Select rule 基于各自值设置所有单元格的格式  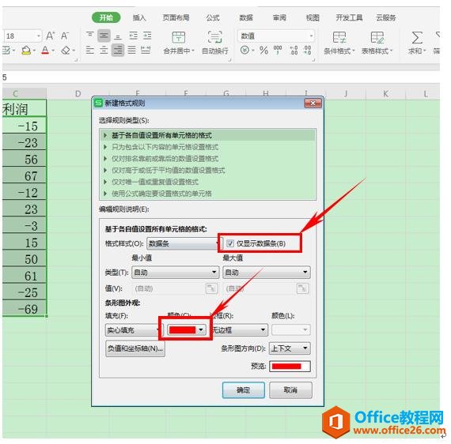click(207, 135)
